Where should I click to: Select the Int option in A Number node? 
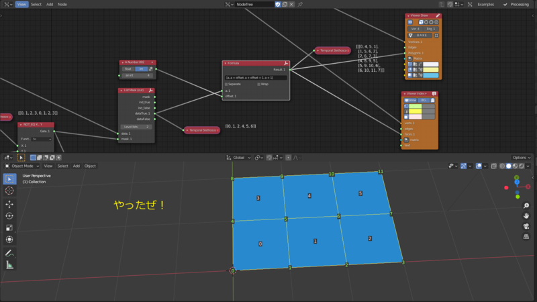click(x=141, y=69)
